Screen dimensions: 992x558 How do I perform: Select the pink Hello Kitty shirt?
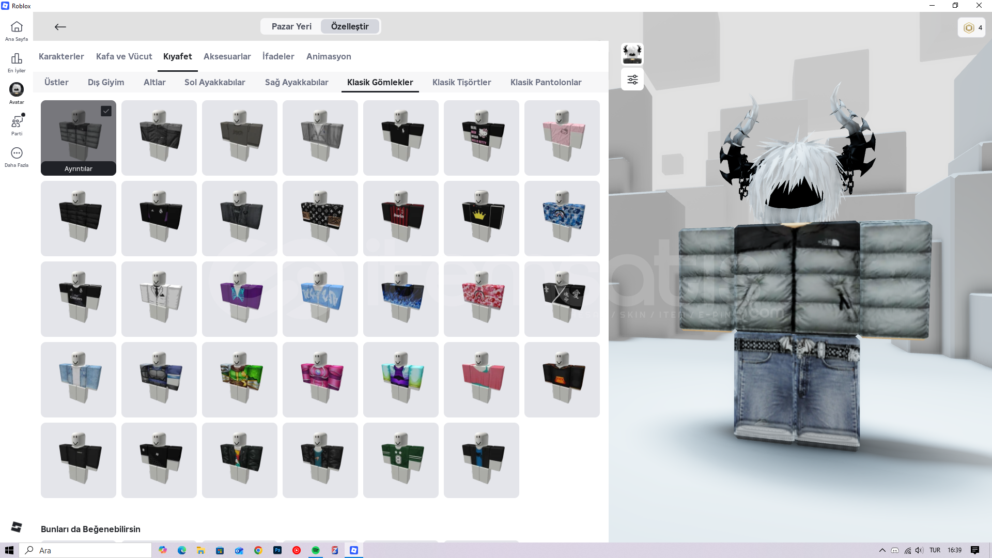pos(562,137)
